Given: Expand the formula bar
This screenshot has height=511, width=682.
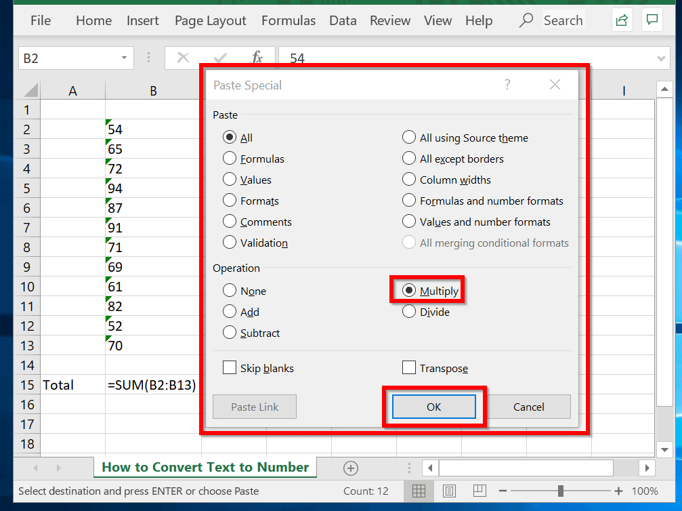Looking at the screenshot, I should coord(662,58).
